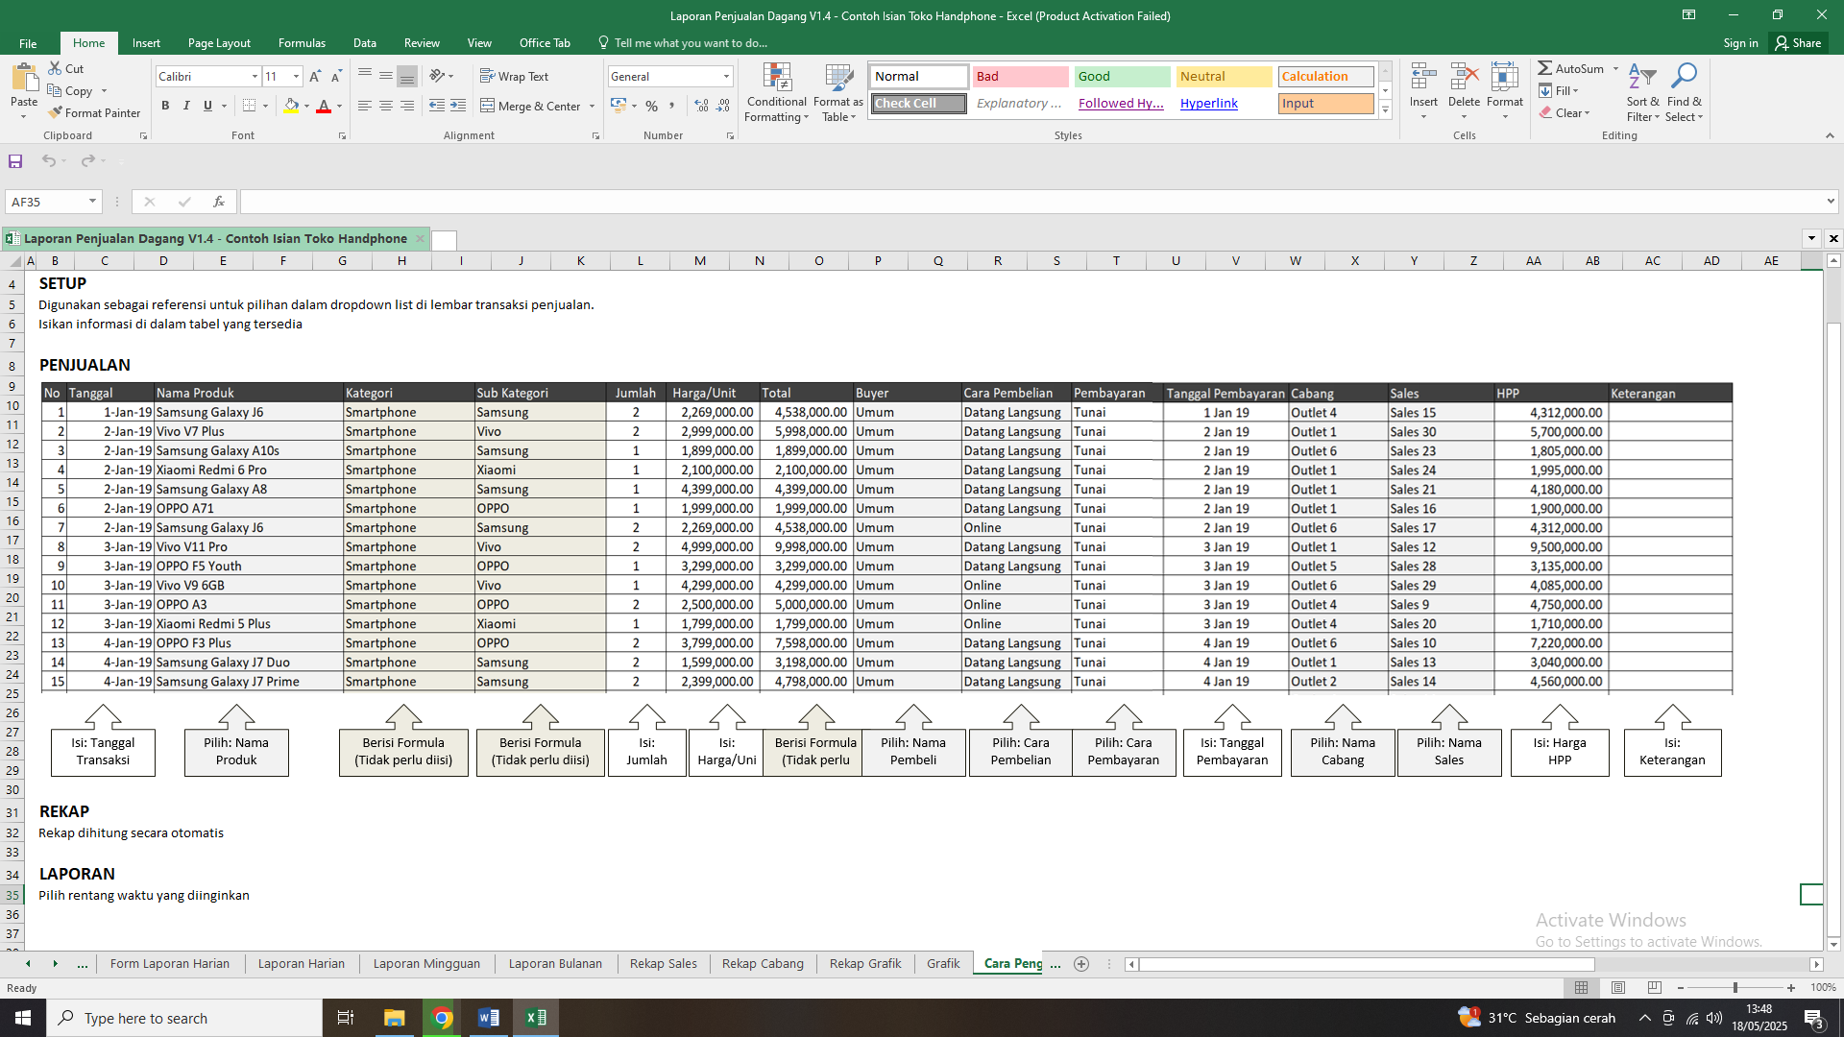Click the red Font Color swatch
1844x1037 pixels.
click(x=324, y=106)
